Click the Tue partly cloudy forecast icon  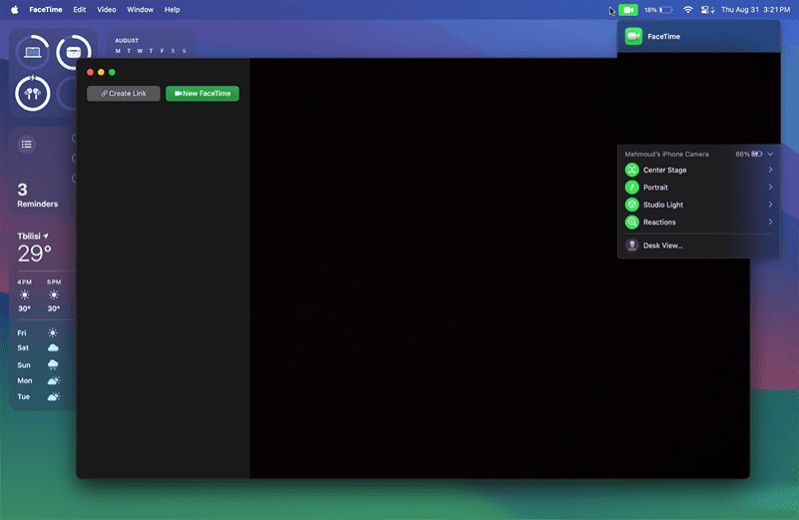[54, 396]
